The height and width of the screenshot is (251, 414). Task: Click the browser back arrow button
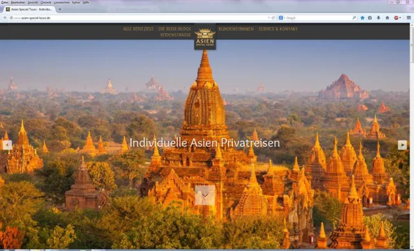pyautogui.click(x=5, y=18)
